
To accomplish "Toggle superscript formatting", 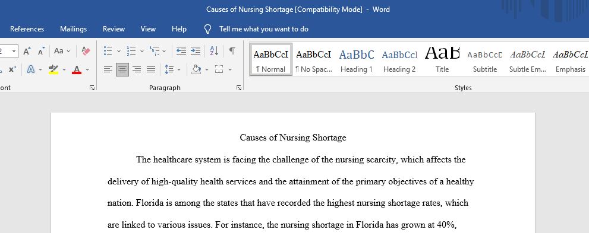I will 12,69.
